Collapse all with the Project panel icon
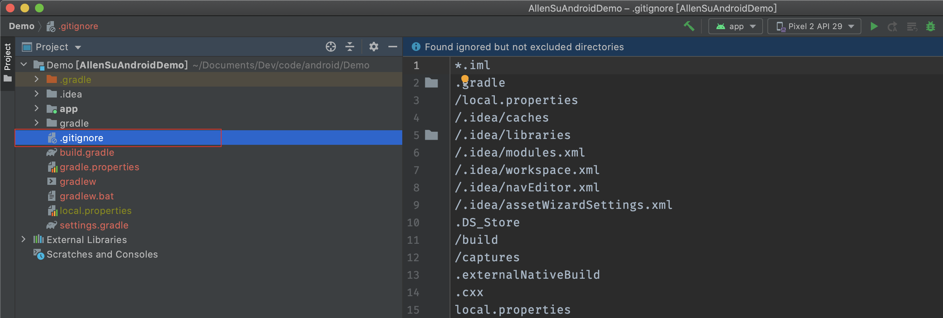 (349, 47)
